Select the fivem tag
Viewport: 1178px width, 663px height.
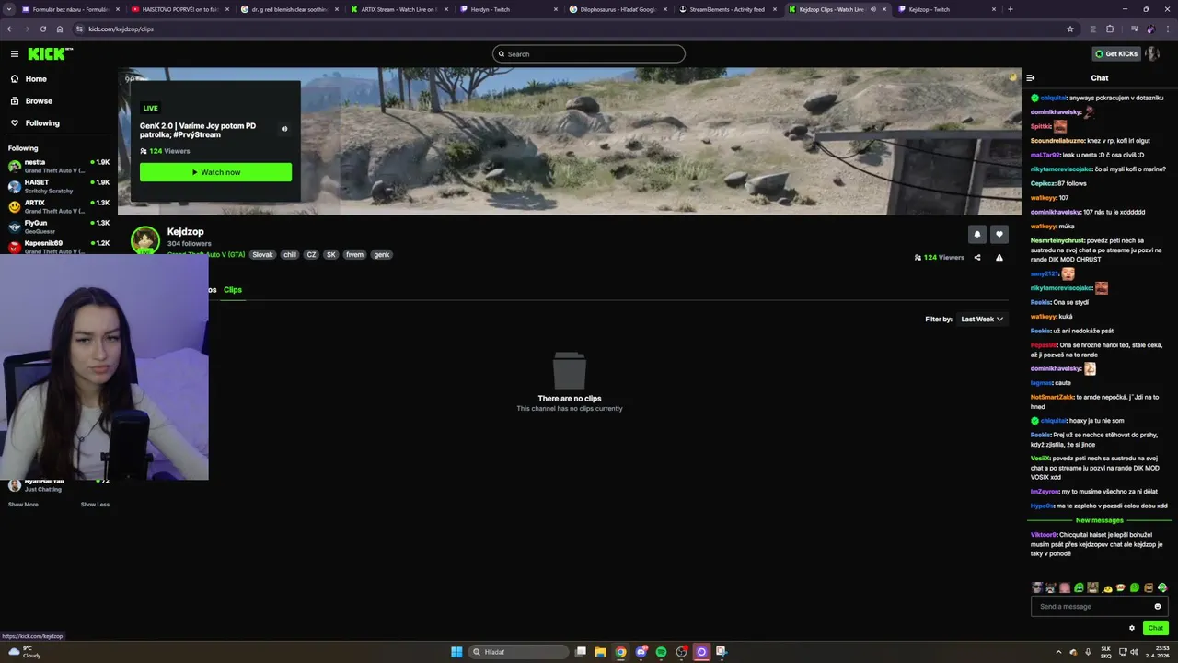pyautogui.click(x=354, y=255)
